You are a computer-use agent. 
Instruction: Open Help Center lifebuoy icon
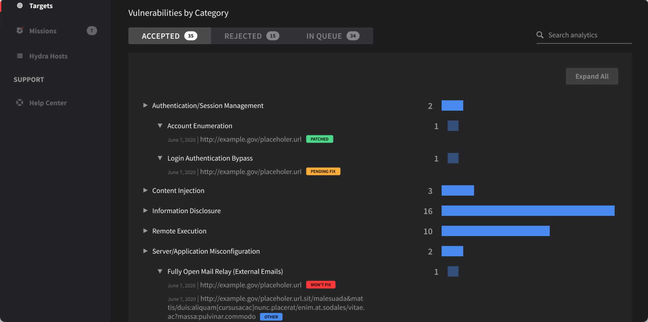pyautogui.click(x=20, y=102)
